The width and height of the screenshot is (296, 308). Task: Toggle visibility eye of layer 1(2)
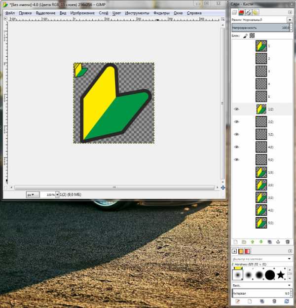(236, 109)
